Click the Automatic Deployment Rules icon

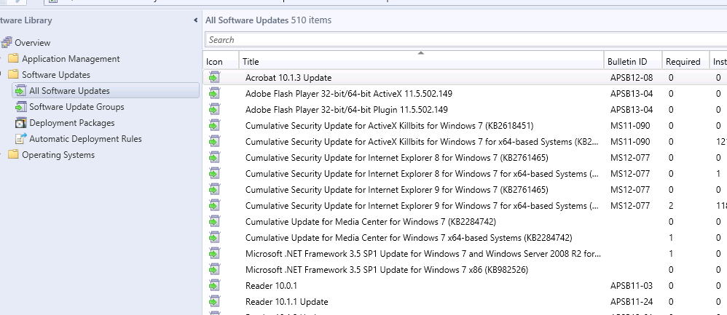point(21,138)
